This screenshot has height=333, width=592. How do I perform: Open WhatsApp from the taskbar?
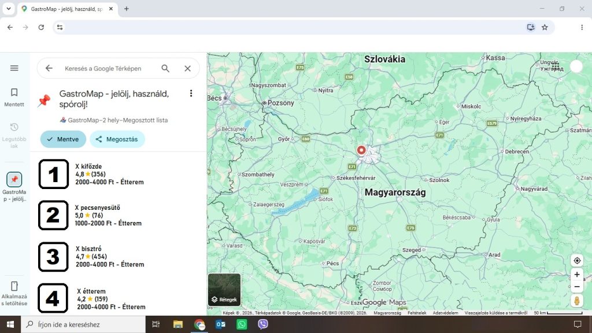(x=242, y=324)
